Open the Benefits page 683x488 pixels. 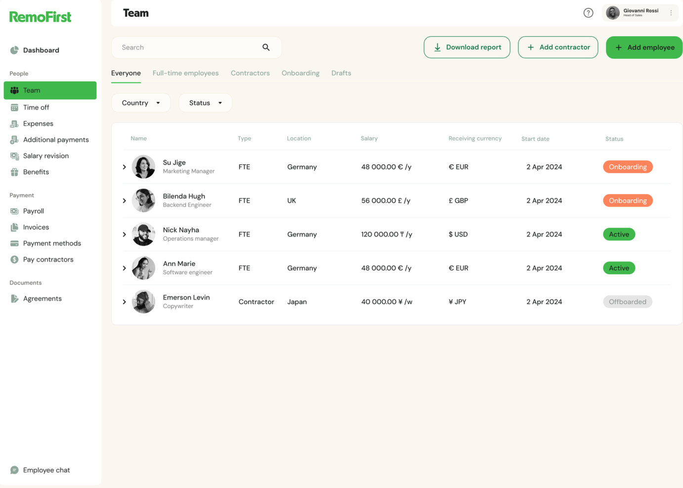click(36, 172)
